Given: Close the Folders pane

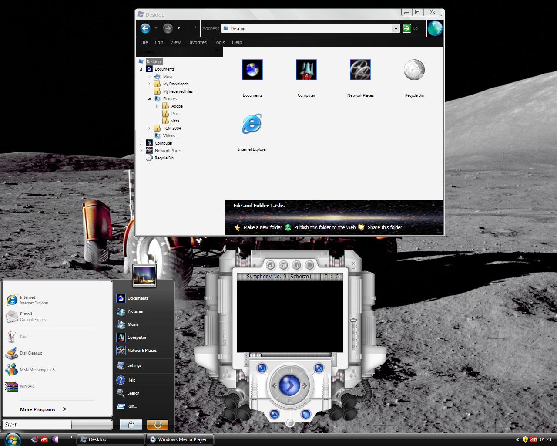Looking at the screenshot, I should pos(217,51).
